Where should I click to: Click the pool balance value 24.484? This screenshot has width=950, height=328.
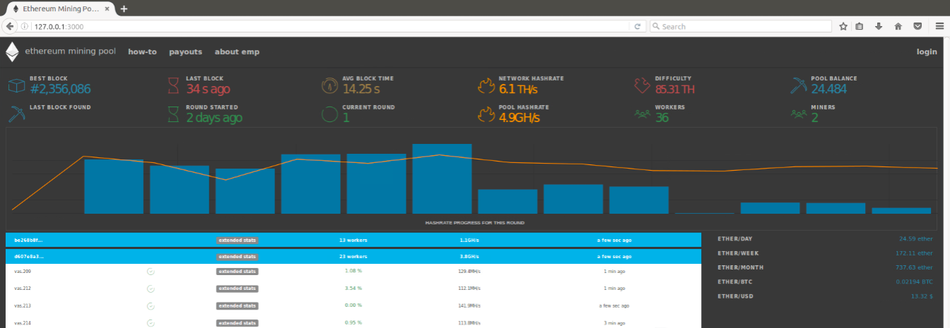[828, 89]
